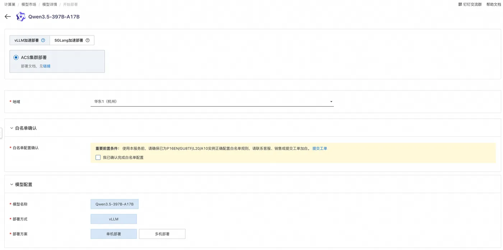Check 我已确认完成白名单配置 checkbox
Screen dimensions: 503x250
pyautogui.click(x=98, y=157)
